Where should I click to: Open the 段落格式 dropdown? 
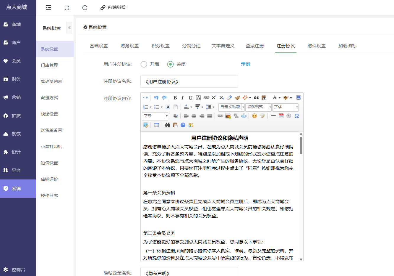259,107
